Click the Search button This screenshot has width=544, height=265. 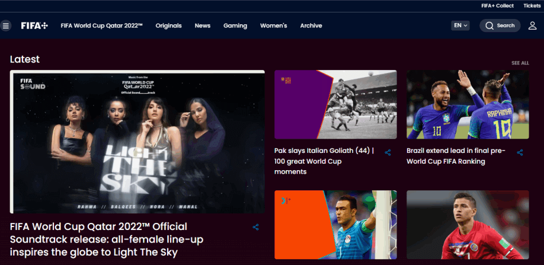point(500,25)
